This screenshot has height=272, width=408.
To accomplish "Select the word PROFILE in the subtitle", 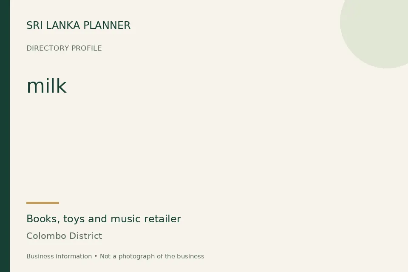I will (86, 48).
